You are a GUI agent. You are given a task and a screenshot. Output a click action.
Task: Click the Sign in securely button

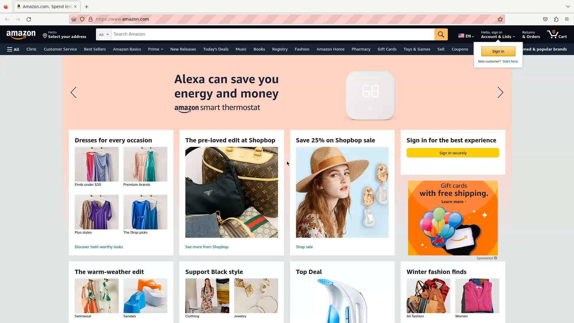[453, 153]
